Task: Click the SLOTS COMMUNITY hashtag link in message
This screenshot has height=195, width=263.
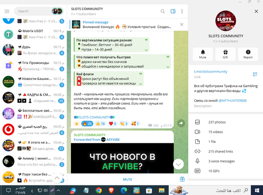Action: point(94,117)
